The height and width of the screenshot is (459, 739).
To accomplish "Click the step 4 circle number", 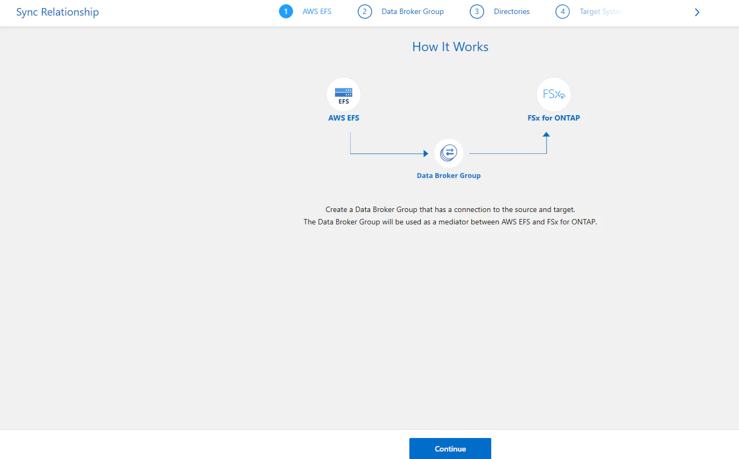I will pyautogui.click(x=562, y=11).
